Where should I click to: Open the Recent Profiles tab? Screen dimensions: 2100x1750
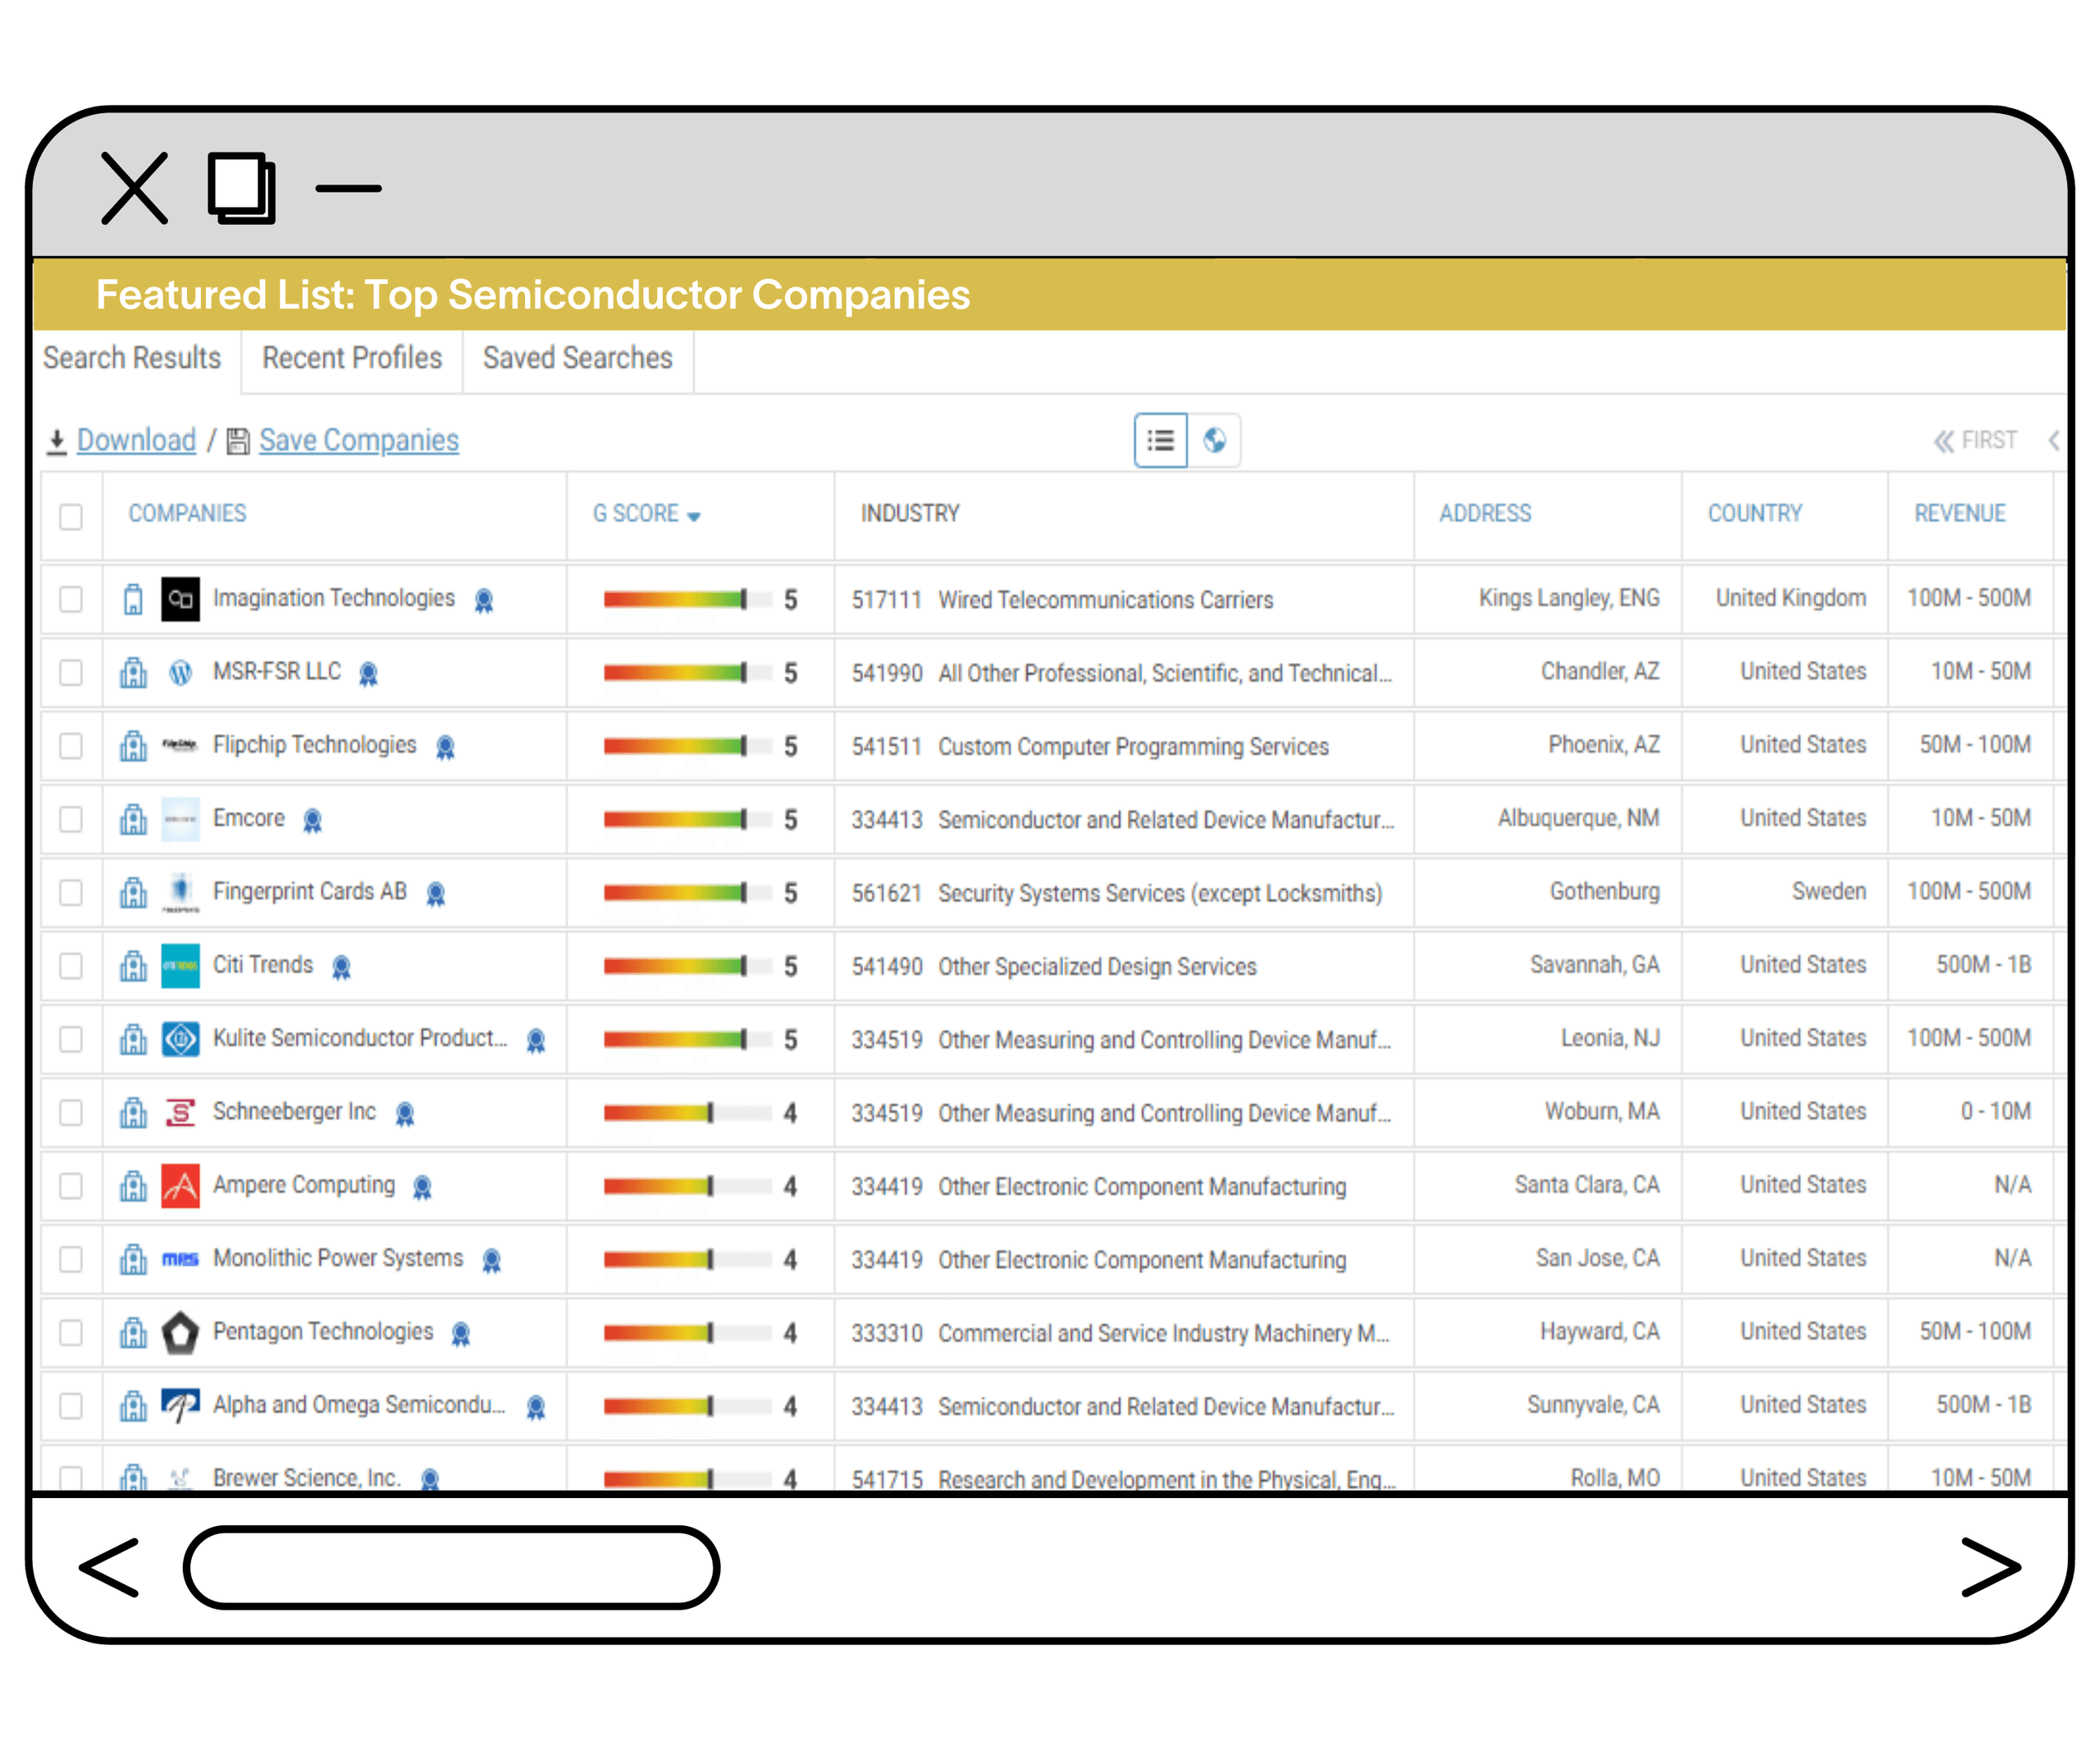click(x=352, y=358)
